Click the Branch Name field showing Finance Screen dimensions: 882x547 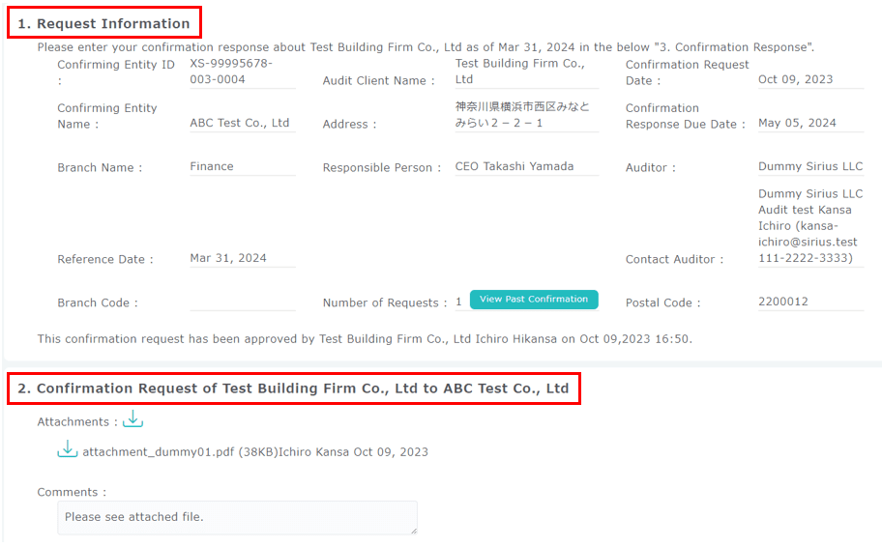pyautogui.click(x=242, y=166)
